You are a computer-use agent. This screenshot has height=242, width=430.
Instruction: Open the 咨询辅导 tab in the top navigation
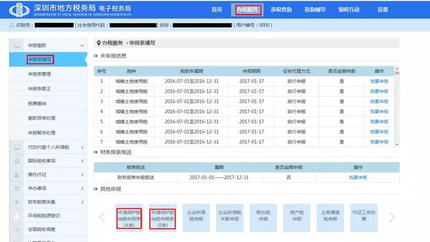coord(315,9)
